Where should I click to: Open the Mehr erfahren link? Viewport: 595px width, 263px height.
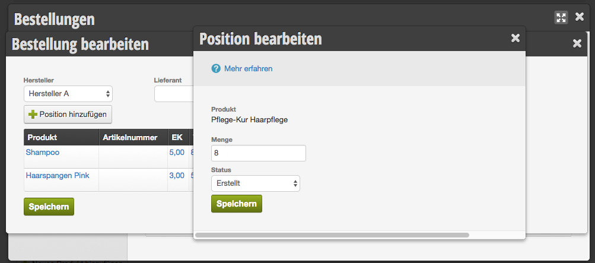(x=248, y=69)
